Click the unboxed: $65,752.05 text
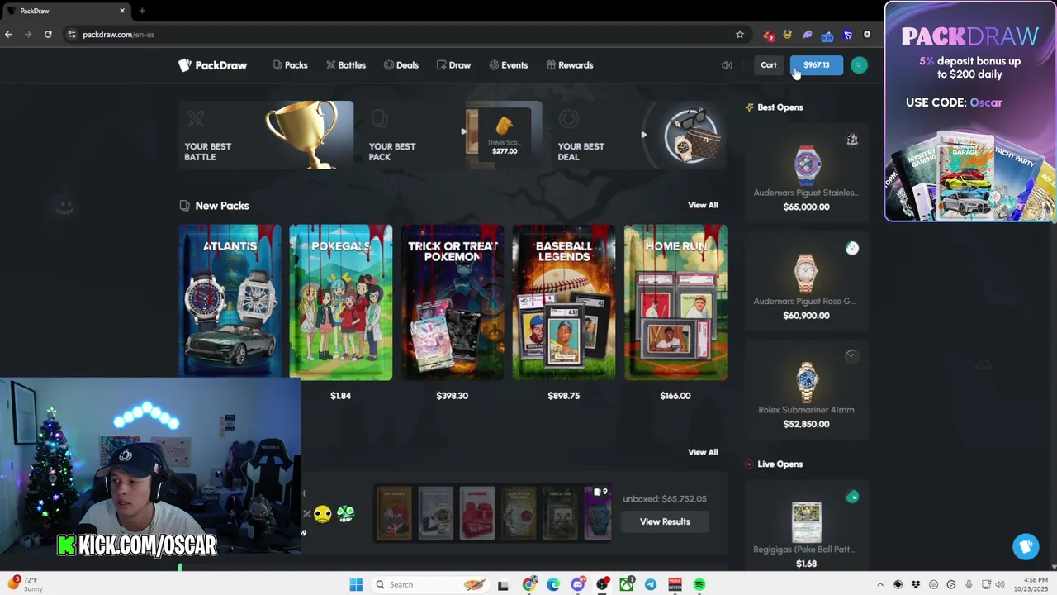This screenshot has width=1057, height=595. [665, 499]
